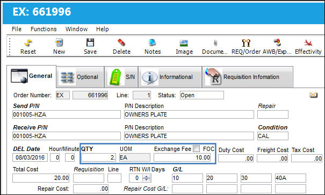Image resolution: width=325 pixels, height=195 pixels.
Task: Click the Order Number 661996 field
Action: point(90,95)
